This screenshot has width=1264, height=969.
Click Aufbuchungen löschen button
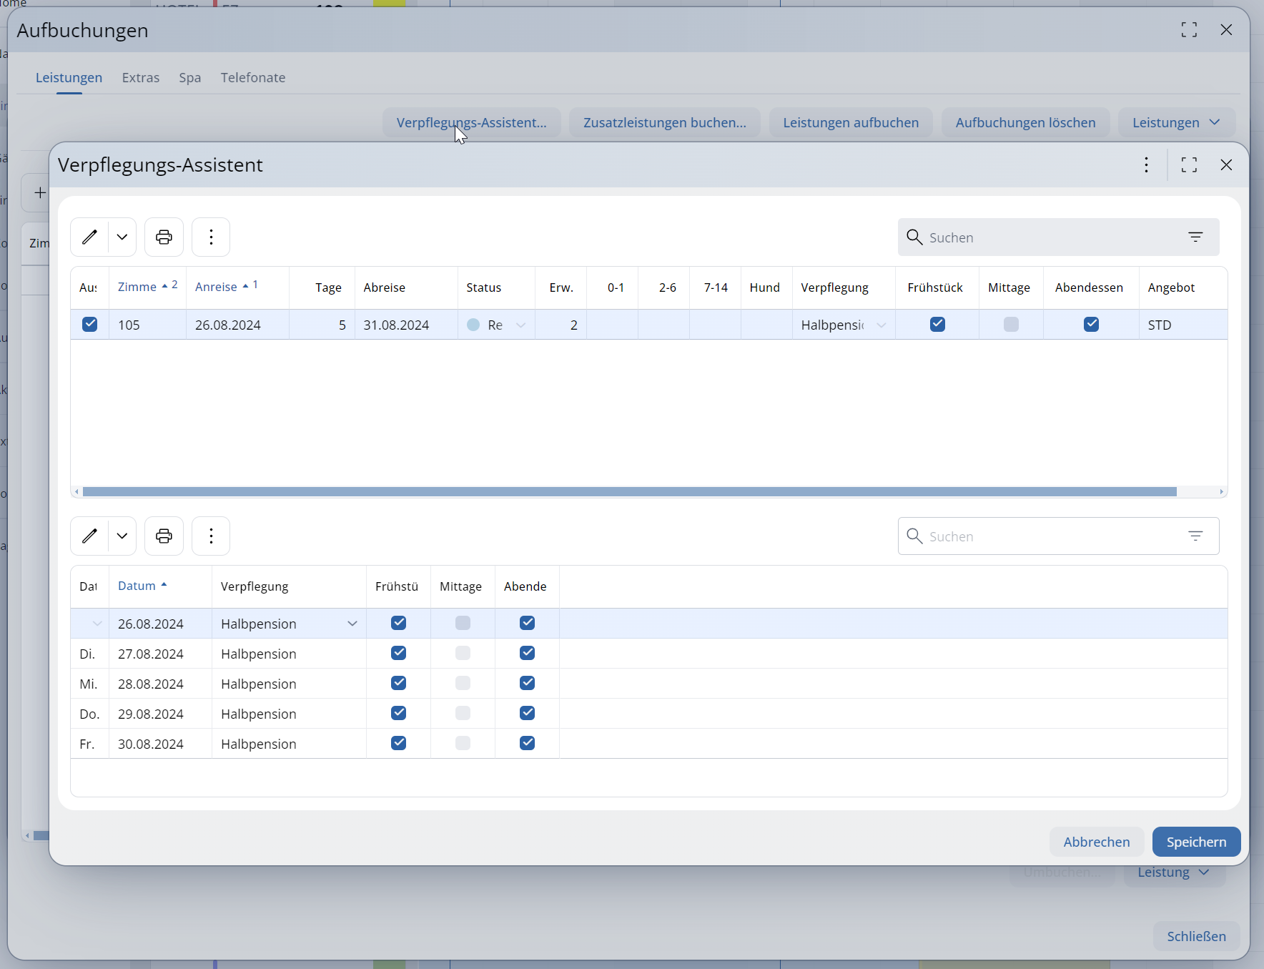coord(1025,122)
